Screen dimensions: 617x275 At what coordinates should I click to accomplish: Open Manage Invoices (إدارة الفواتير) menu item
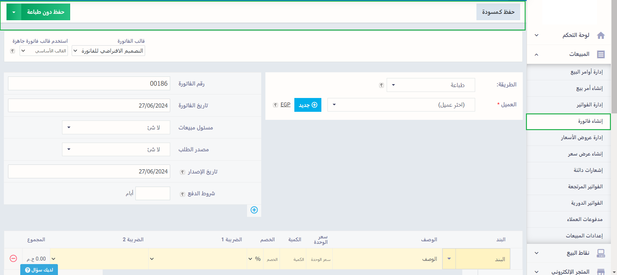[589, 105]
